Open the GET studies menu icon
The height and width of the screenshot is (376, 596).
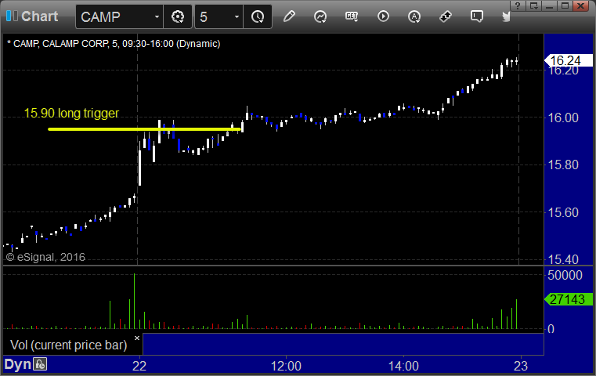352,16
